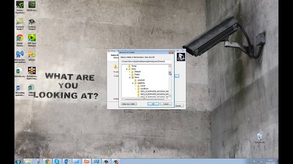Screen dimensions: 293x164
Task: Collapse the Users folder node
Action: point(127,69)
